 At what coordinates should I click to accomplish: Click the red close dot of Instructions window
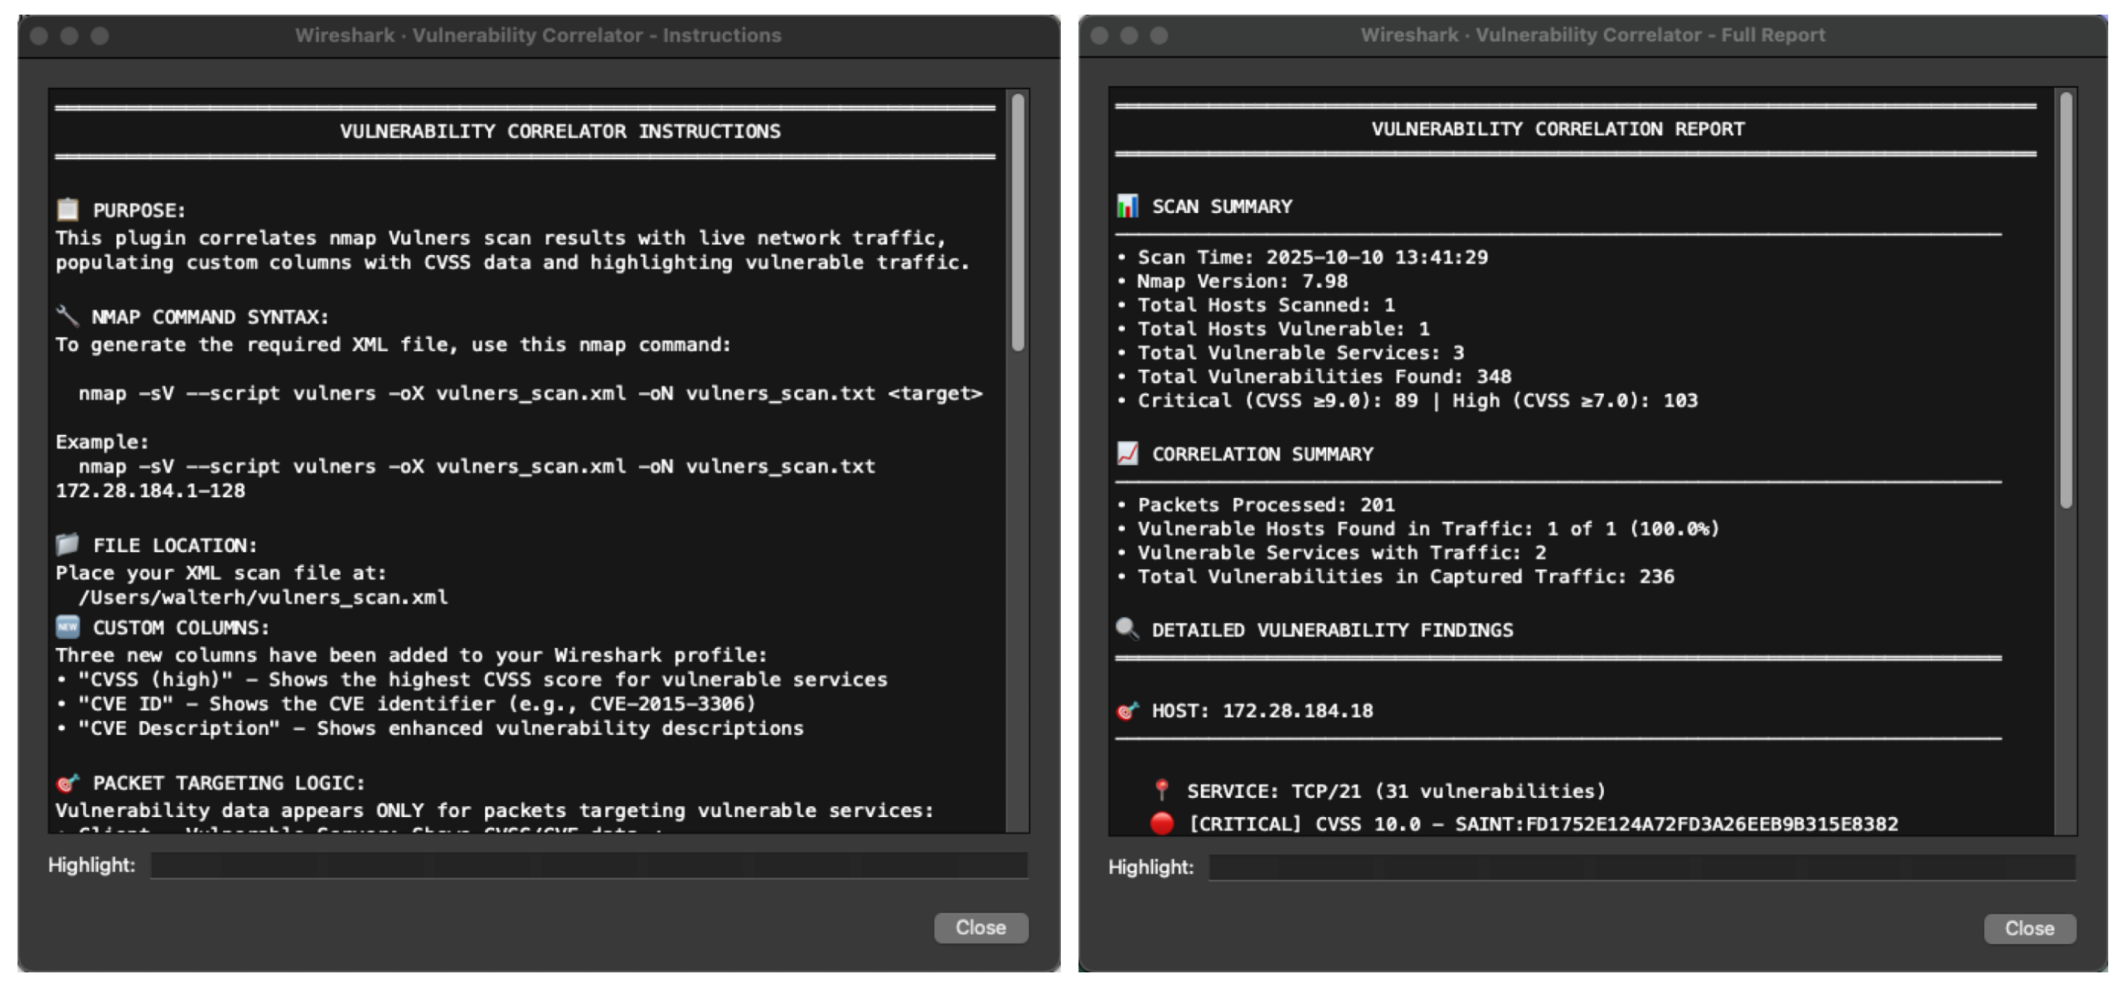click(39, 36)
